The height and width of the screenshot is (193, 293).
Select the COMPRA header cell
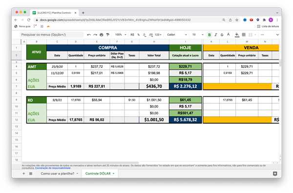pyautogui.click(x=108, y=48)
